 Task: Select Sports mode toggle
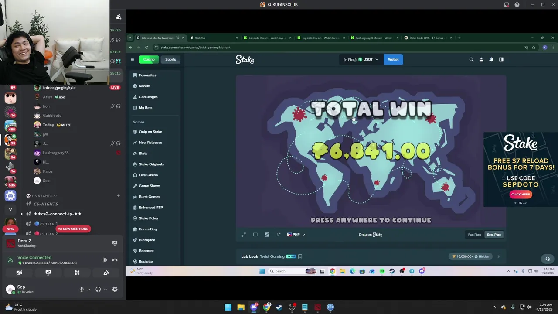click(x=170, y=59)
